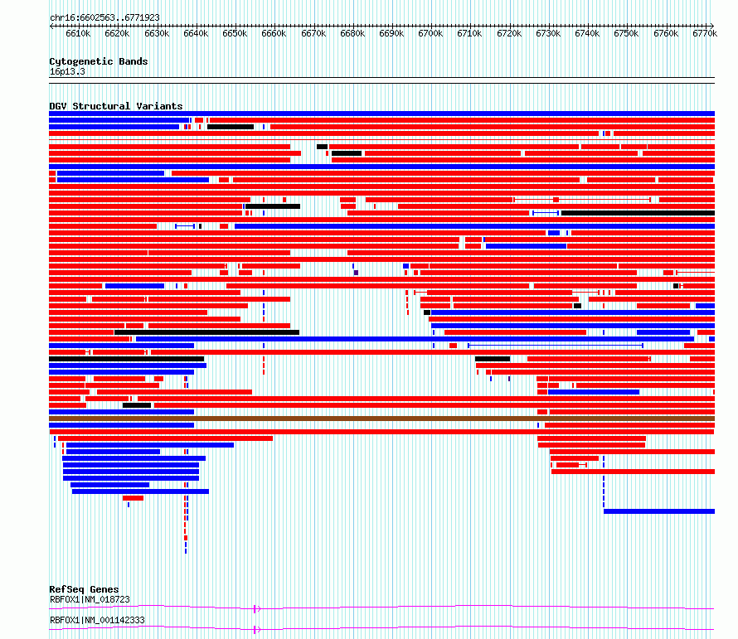
Task: Click the chr16:6602563..6771923 region label
Action: point(104,17)
